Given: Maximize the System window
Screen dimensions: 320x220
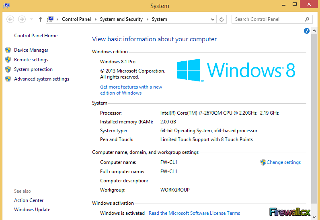Looking at the screenshot, I should [295, 4].
